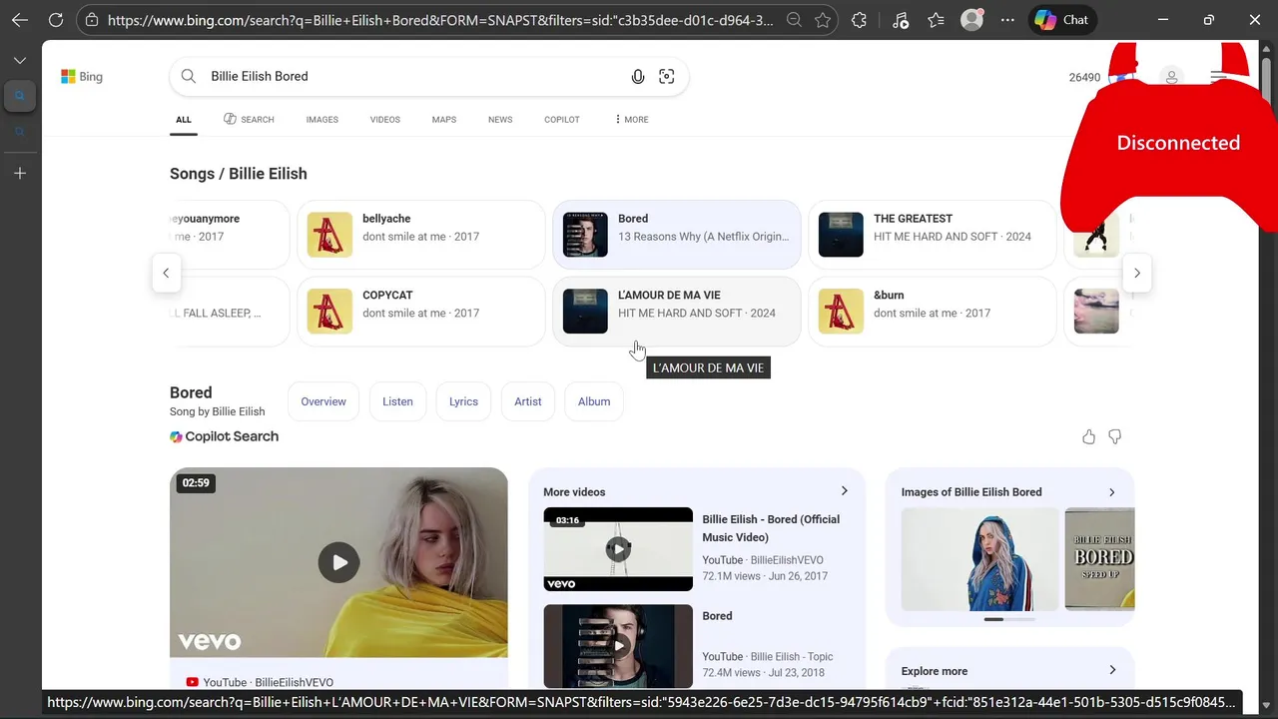The width and height of the screenshot is (1278, 719).
Task: Add a new tab with the plus icon
Action: (x=20, y=173)
